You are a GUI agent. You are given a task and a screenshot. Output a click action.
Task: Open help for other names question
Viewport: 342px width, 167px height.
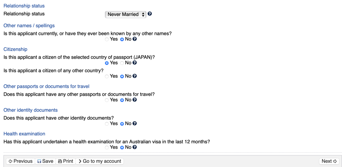pyautogui.click(x=135, y=39)
